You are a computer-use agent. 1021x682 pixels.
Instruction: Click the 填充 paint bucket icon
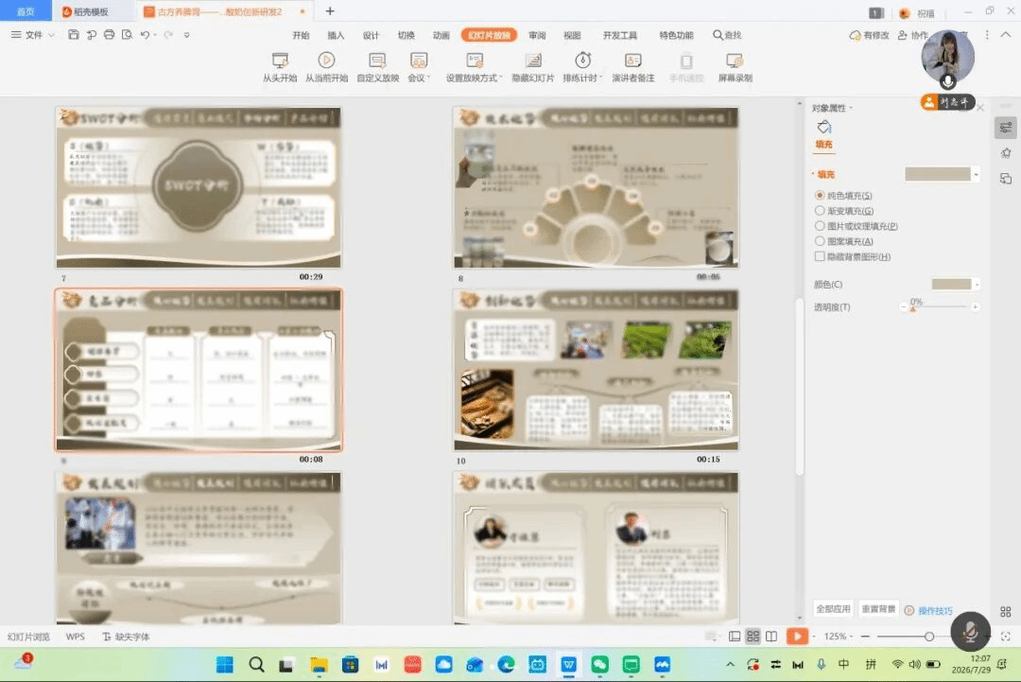[x=823, y=127]
